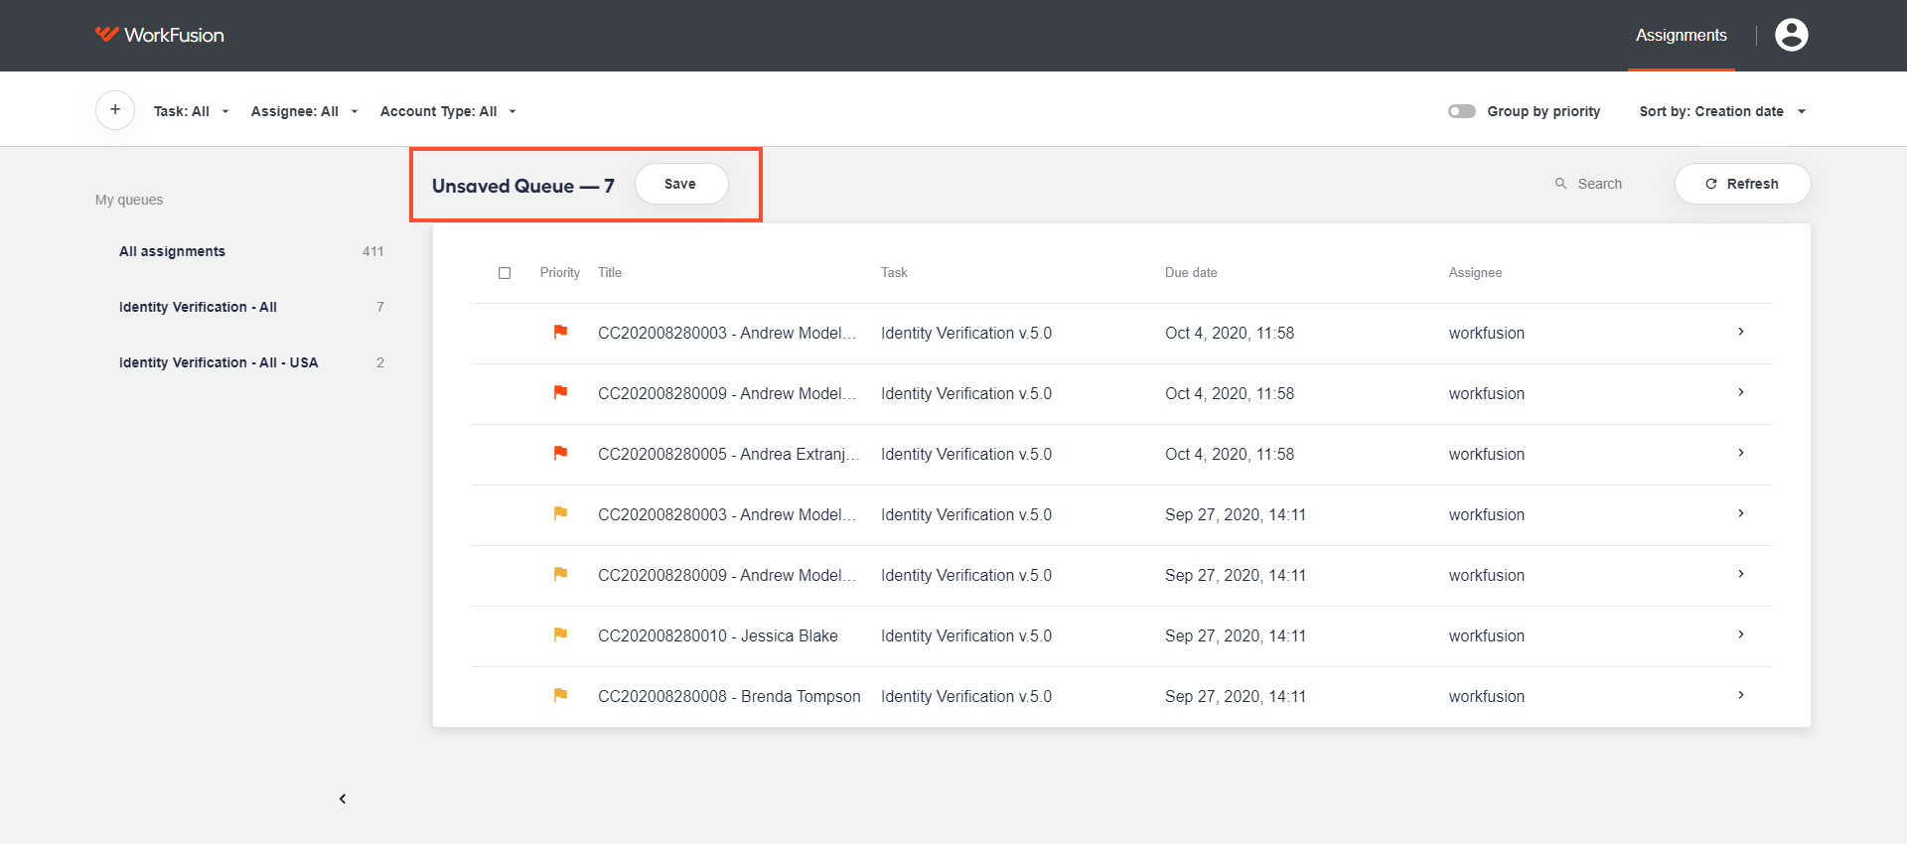The width and height of the screenshot is (1907, 844).
Task: Open row arrow for Sep 27 CC202008280003 assignment
Action: pos(1741,513)
